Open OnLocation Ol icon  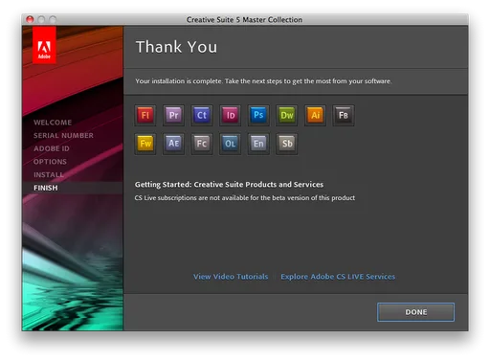coord(230,144)
